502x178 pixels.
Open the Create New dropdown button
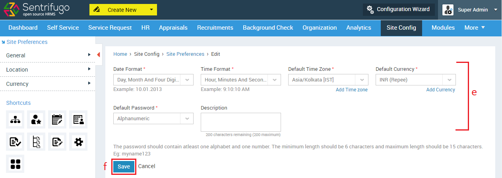coord(123,10)
